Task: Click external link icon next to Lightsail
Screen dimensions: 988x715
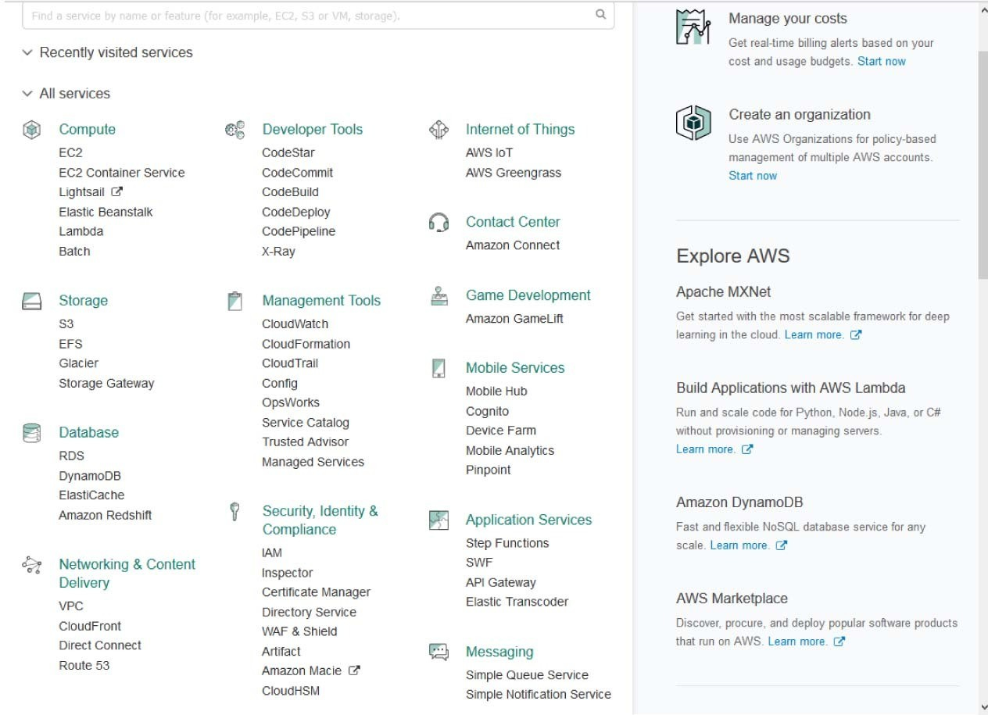Action: 117,191
